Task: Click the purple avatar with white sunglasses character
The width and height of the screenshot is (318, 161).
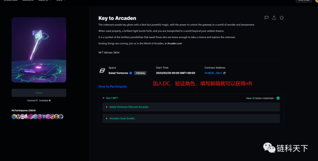Action: tap(22, 116)
